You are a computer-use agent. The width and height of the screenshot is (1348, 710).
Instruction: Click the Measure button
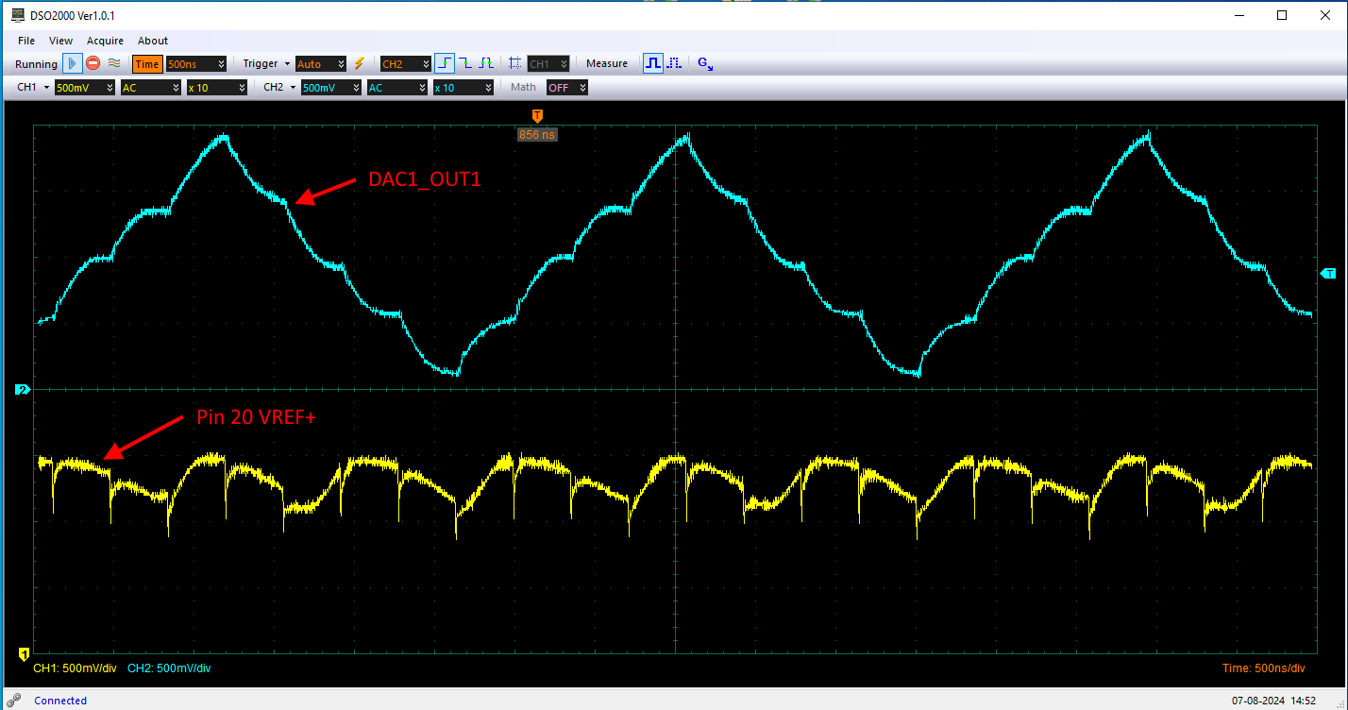click(607, 63)
